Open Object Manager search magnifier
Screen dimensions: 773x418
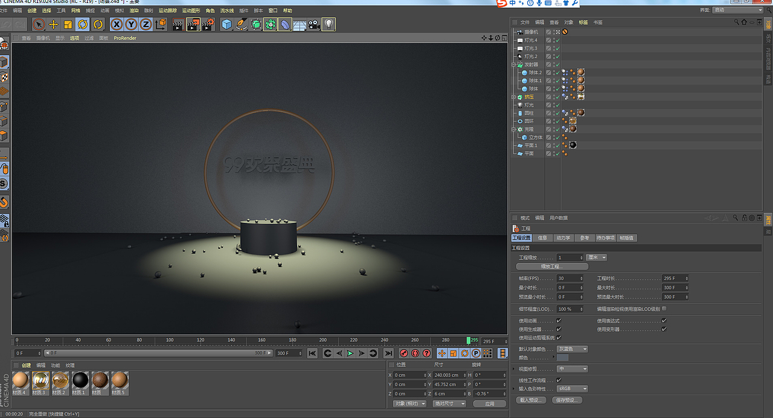click(737, 22)
